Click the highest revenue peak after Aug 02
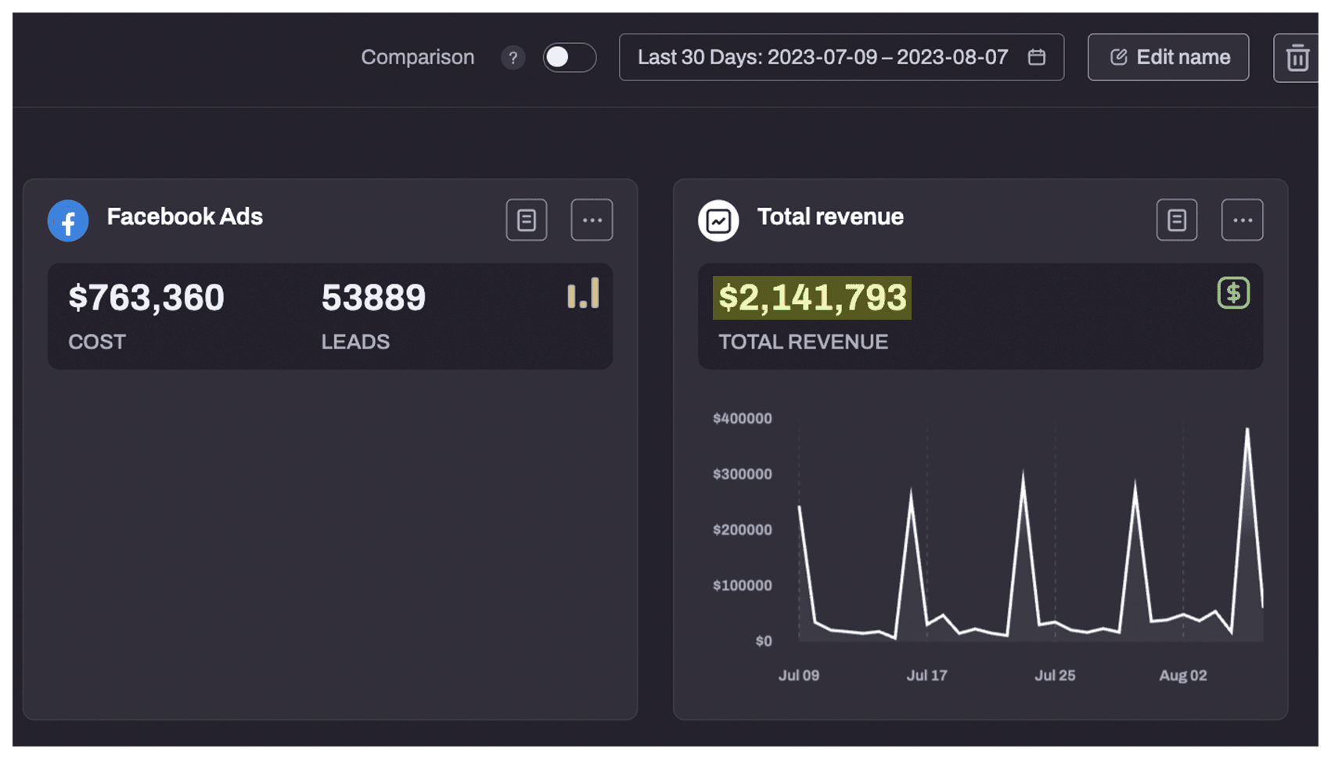This screenshot has height=759, width=1331. pos(1246,429)
